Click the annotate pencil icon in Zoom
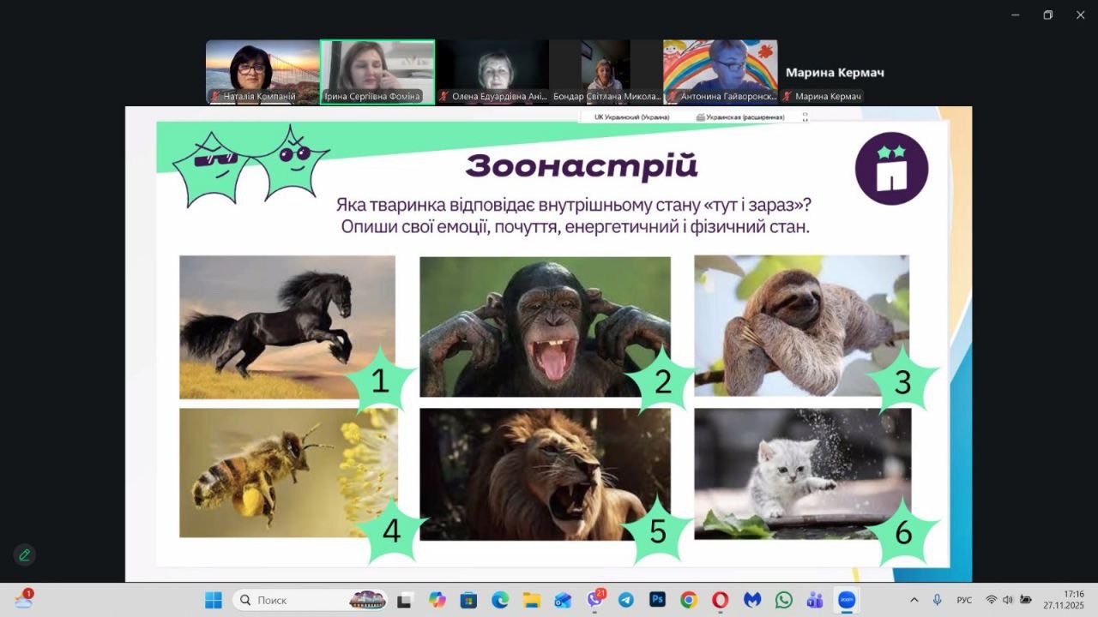The width and height of the screenshot is (1098, 617). [x=25, y=555]
